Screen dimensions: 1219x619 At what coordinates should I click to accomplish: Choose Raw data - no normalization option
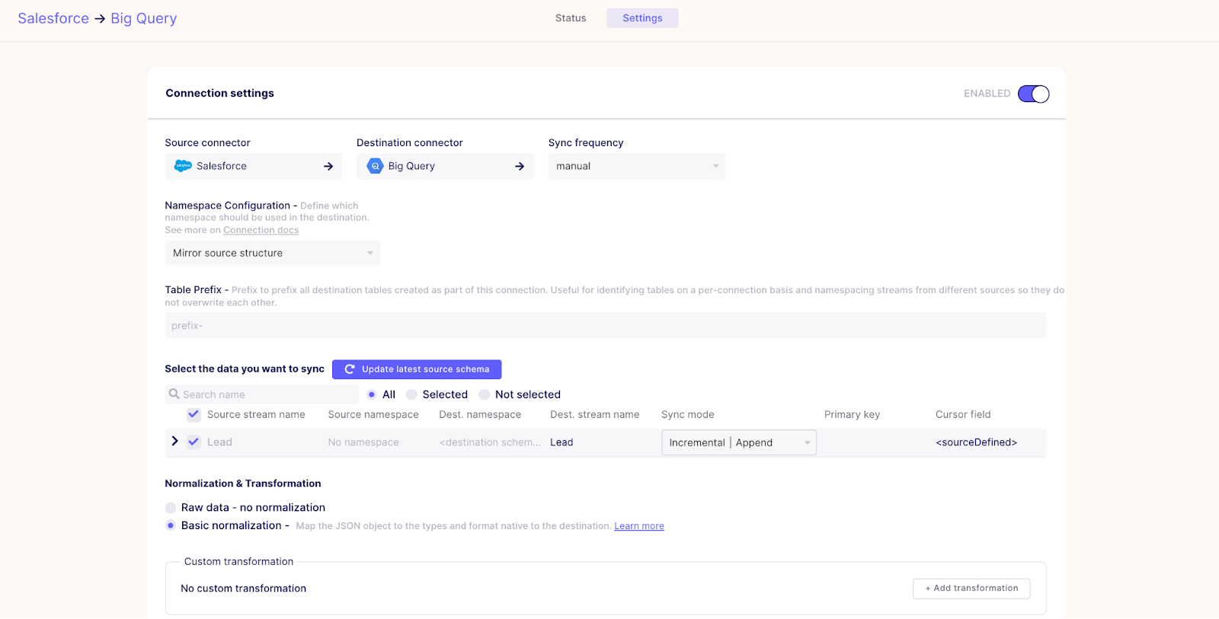click(x=171, y=508)
